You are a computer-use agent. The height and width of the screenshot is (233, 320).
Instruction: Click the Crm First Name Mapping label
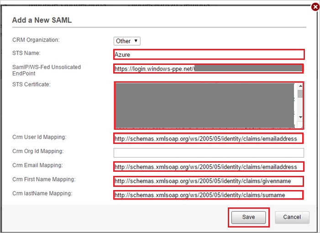point(44,179)
